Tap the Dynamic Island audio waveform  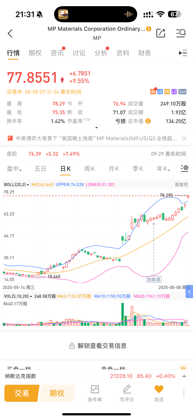tap(128, 14)
